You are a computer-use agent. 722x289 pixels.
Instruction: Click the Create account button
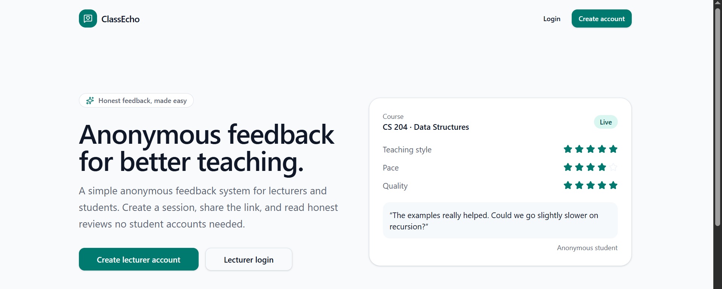coord(602,18)
